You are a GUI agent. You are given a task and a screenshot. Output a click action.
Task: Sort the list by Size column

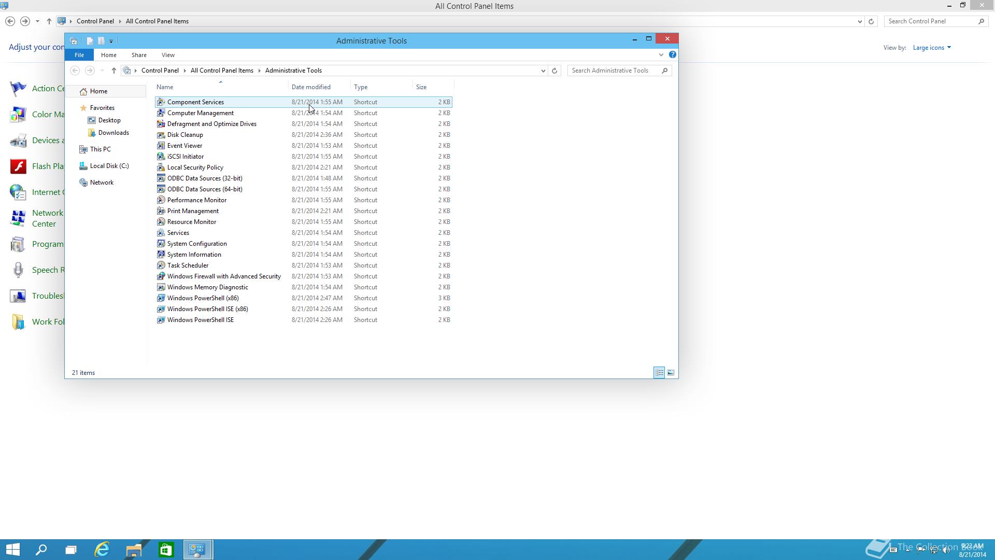tap(433, 87)
